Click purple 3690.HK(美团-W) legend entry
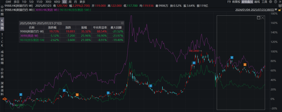The image size is (282, 112). pos(46,10)
